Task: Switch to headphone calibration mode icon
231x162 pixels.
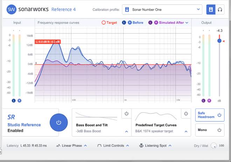Action: click(220, 9)
